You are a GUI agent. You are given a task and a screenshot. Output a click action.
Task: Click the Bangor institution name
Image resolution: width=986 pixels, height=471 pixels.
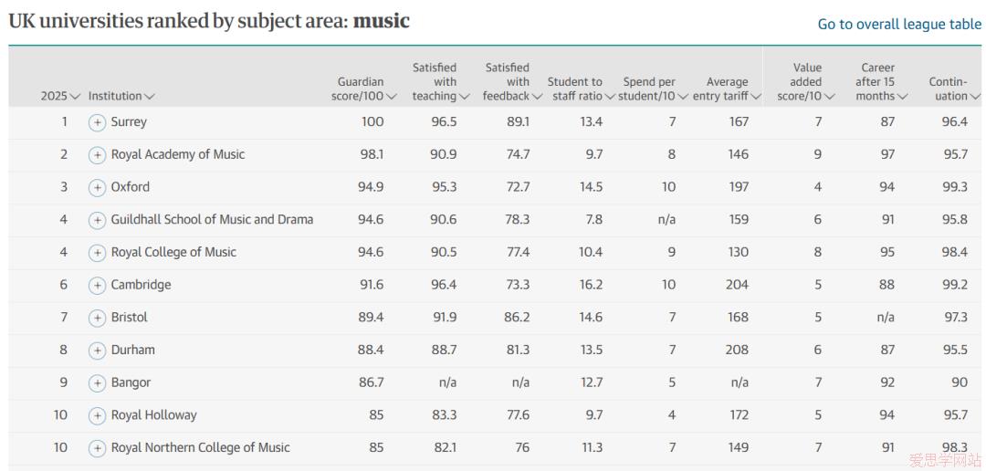(x=131, y=382)
